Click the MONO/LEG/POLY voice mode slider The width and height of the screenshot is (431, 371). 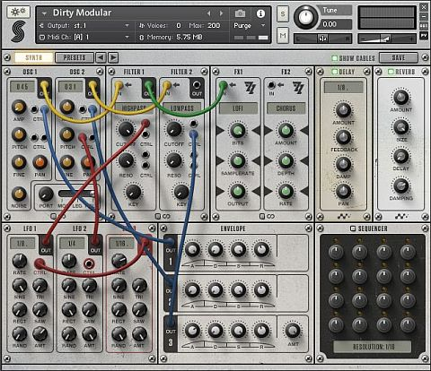(77, 194)
